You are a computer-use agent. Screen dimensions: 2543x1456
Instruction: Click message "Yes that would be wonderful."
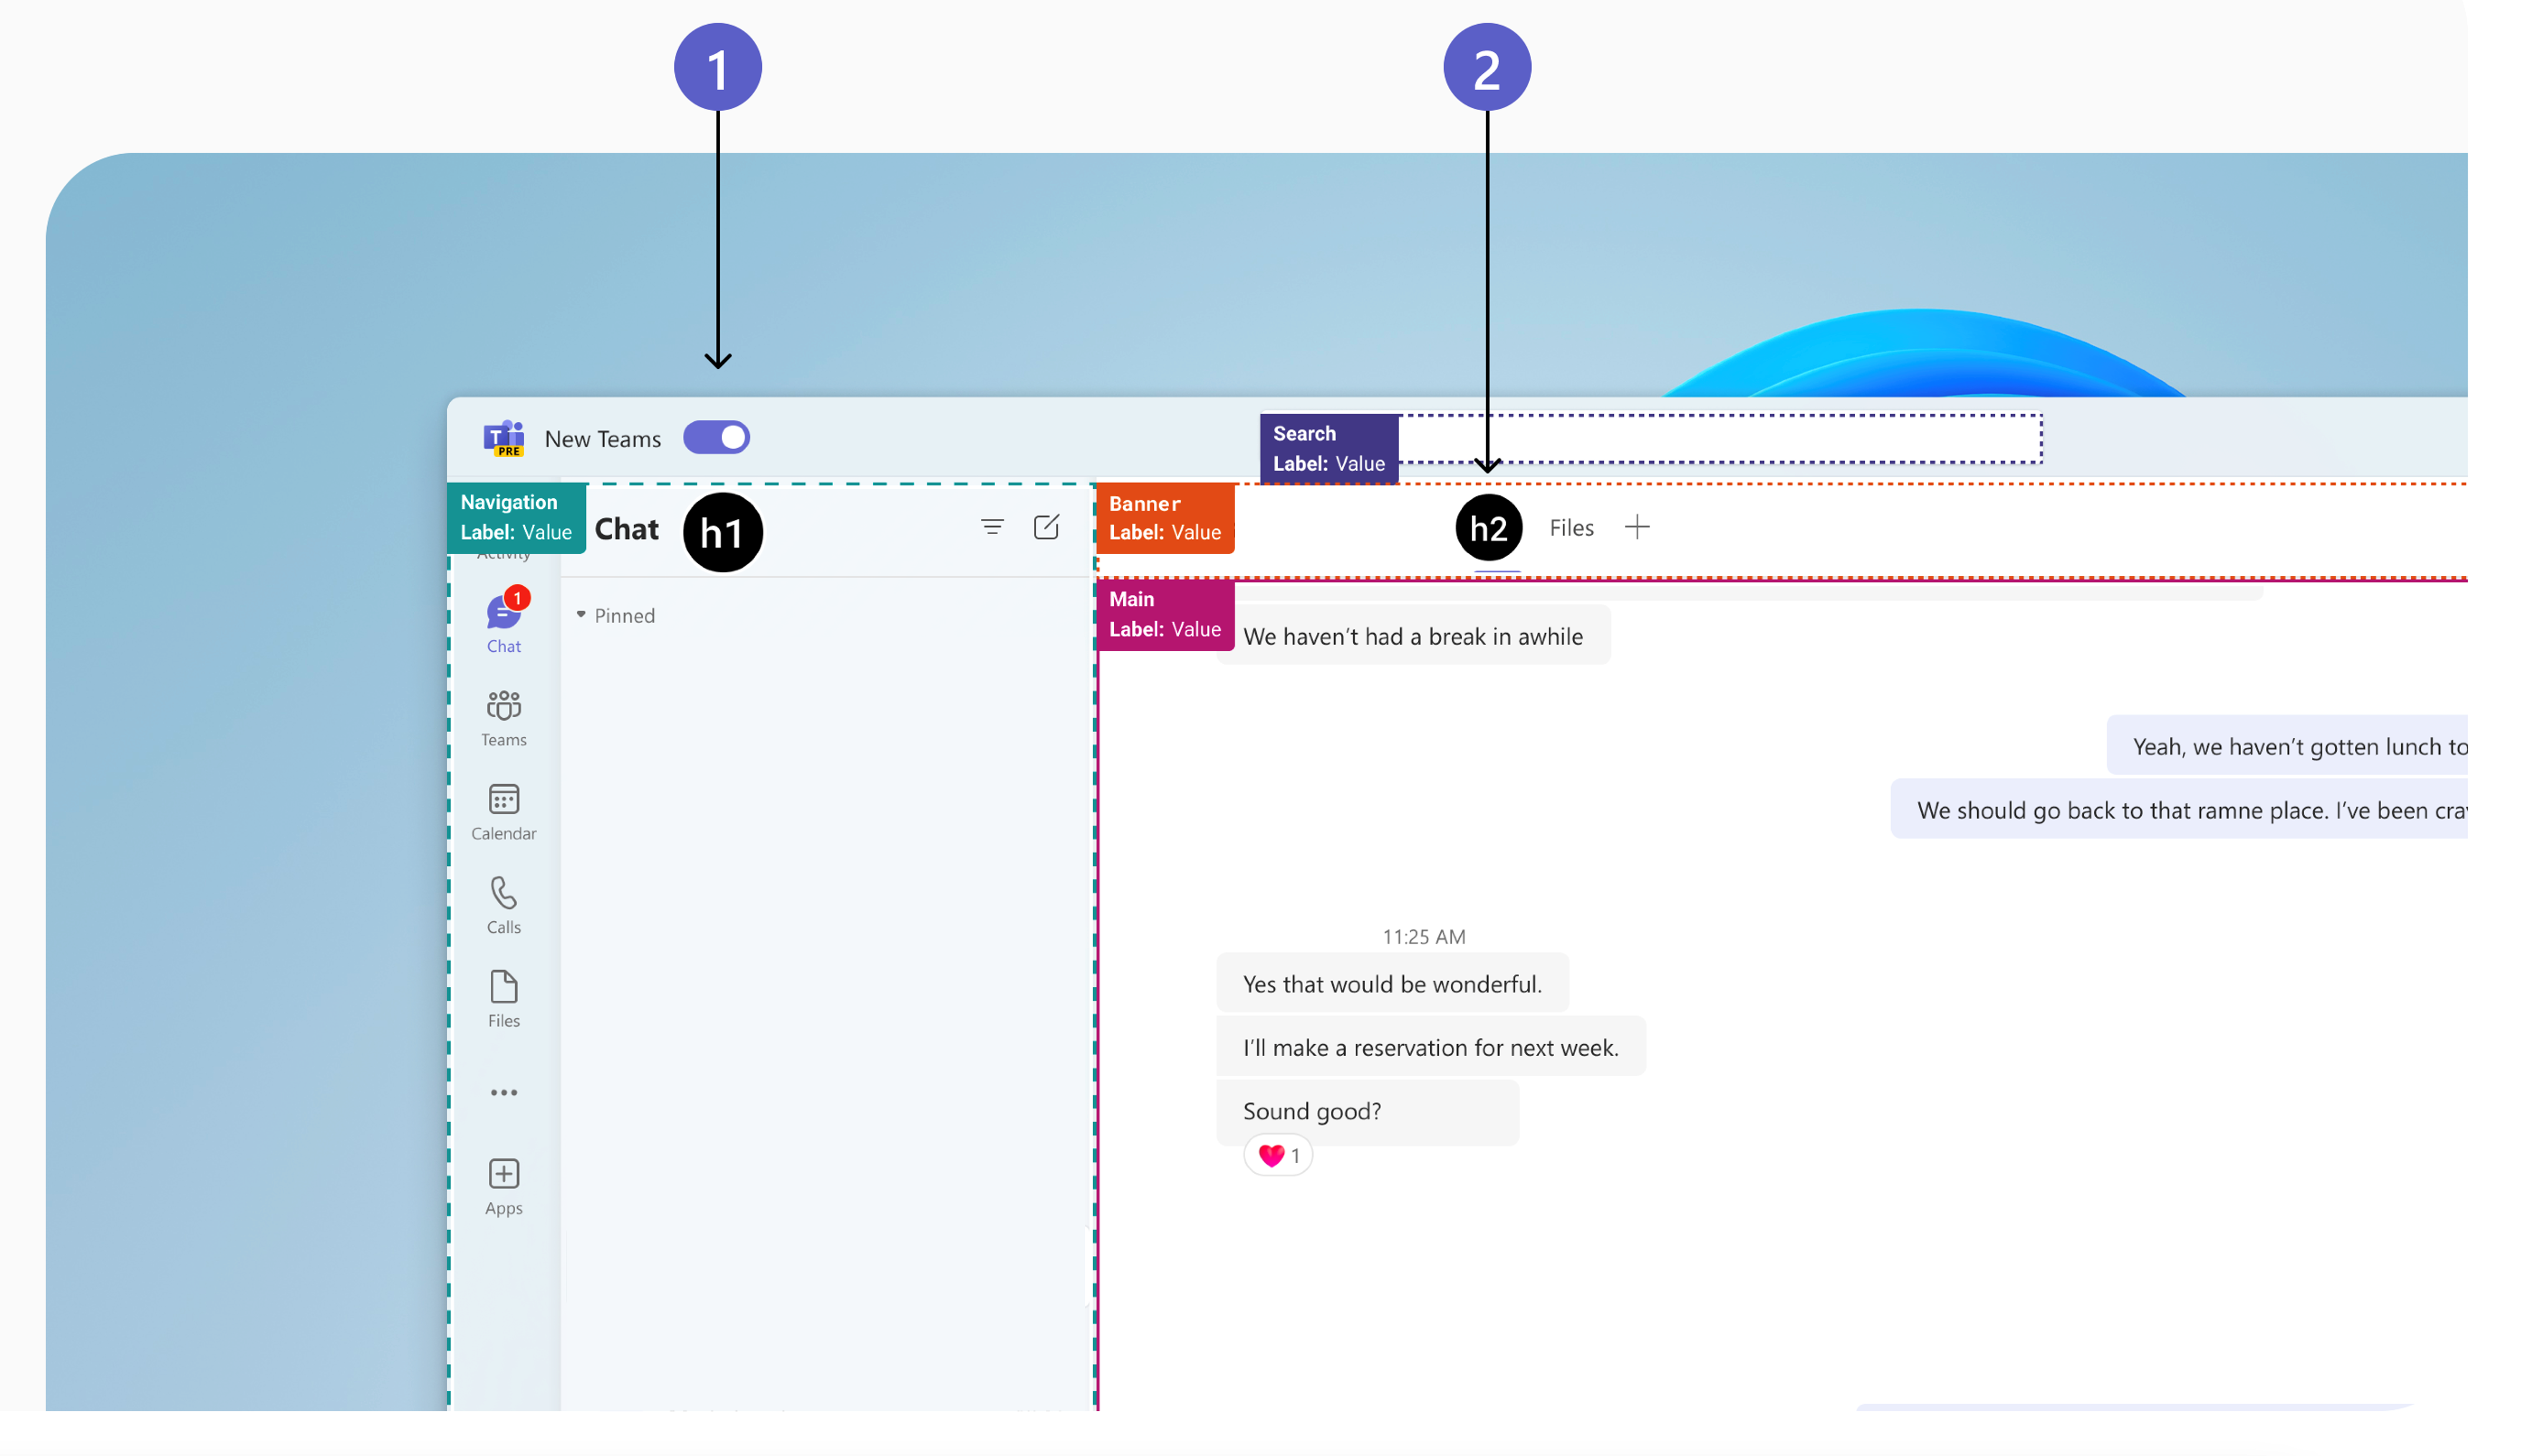tap(1391, 983)
